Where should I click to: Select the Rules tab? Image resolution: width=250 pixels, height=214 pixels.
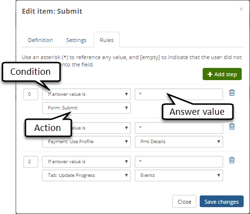coord(106,40)
